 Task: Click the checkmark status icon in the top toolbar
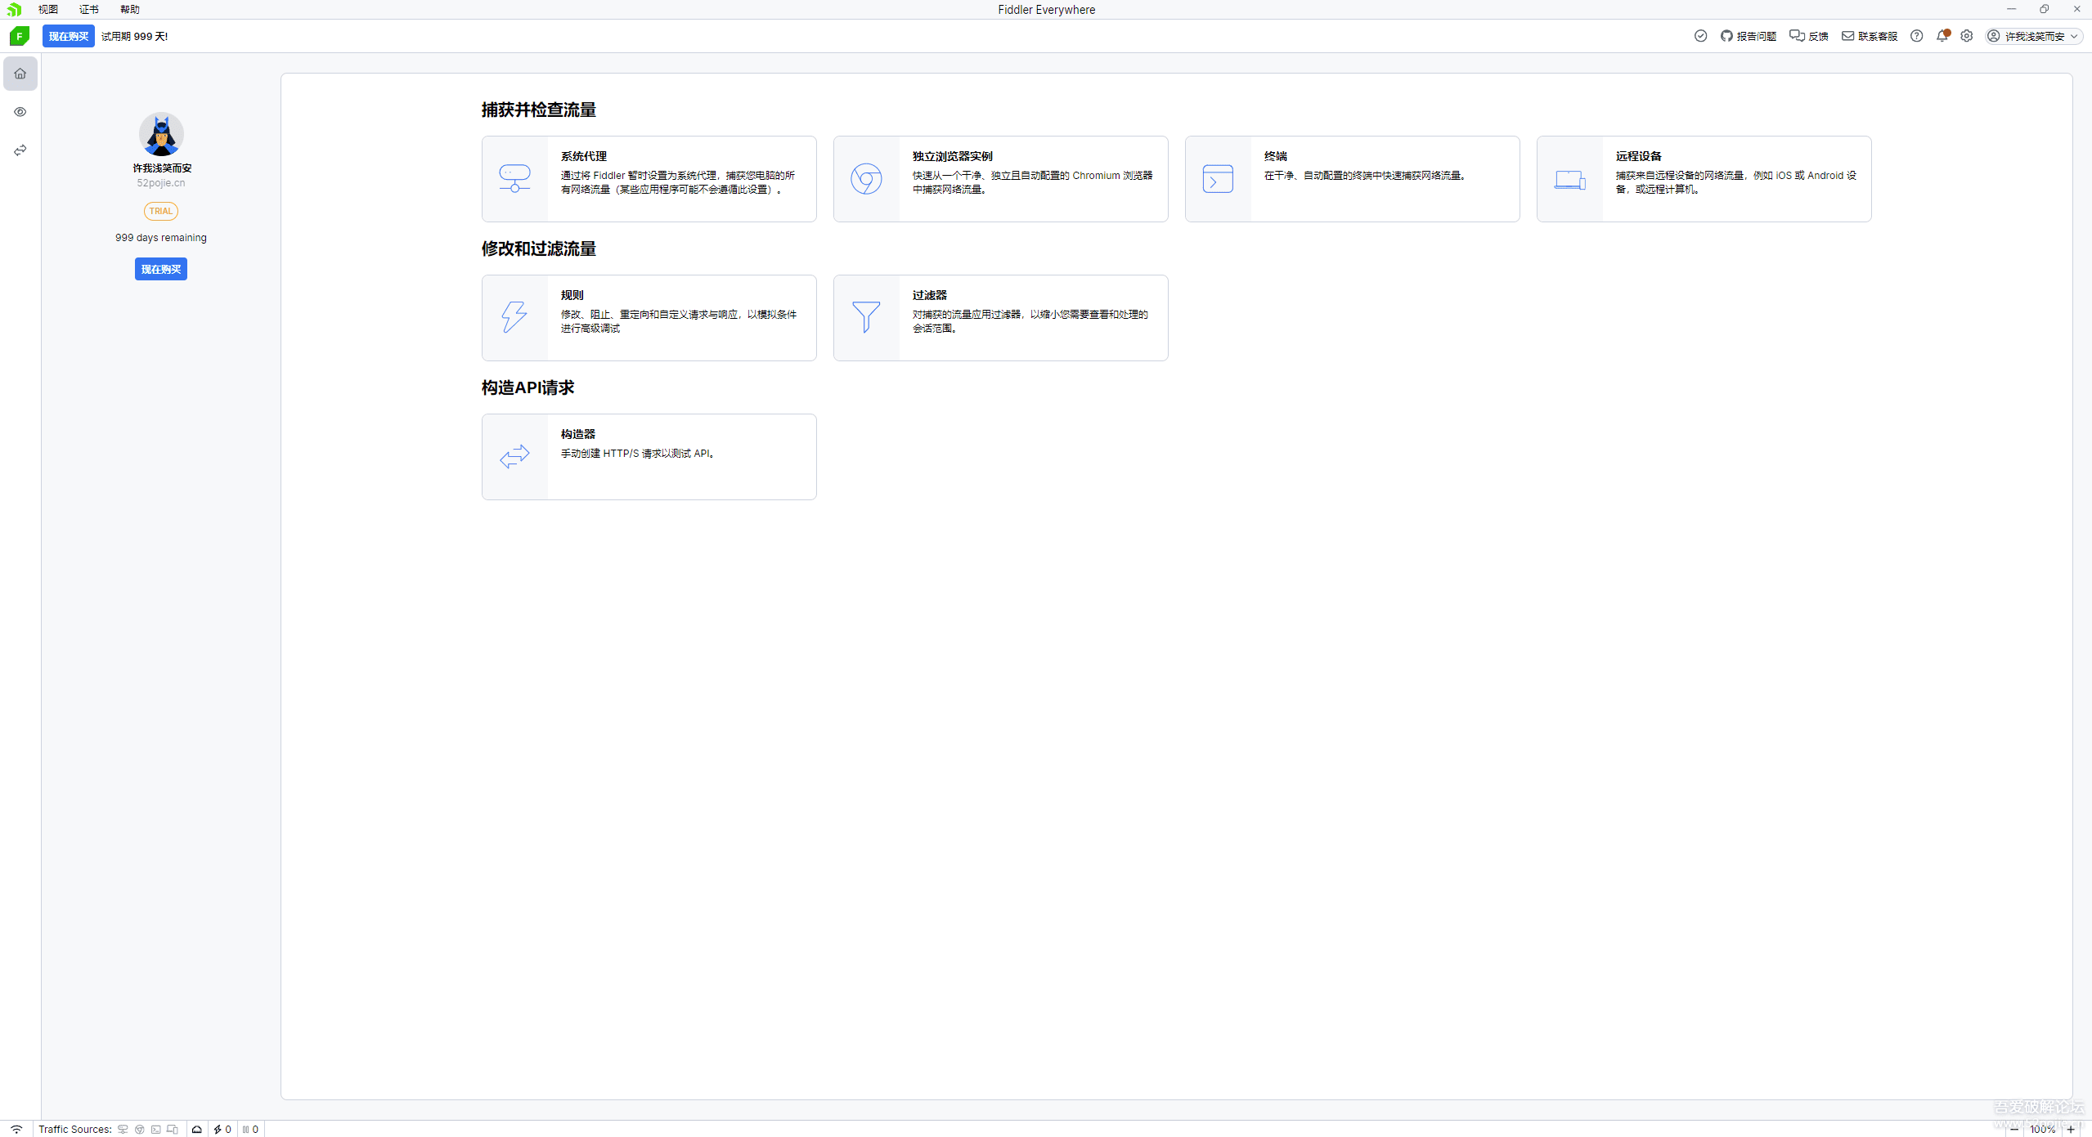pyautogui.click(x=1700, y=36)
